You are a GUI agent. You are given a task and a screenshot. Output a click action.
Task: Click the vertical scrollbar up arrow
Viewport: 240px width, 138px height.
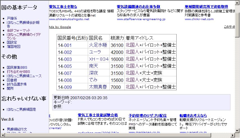click(x=237, y=3)
